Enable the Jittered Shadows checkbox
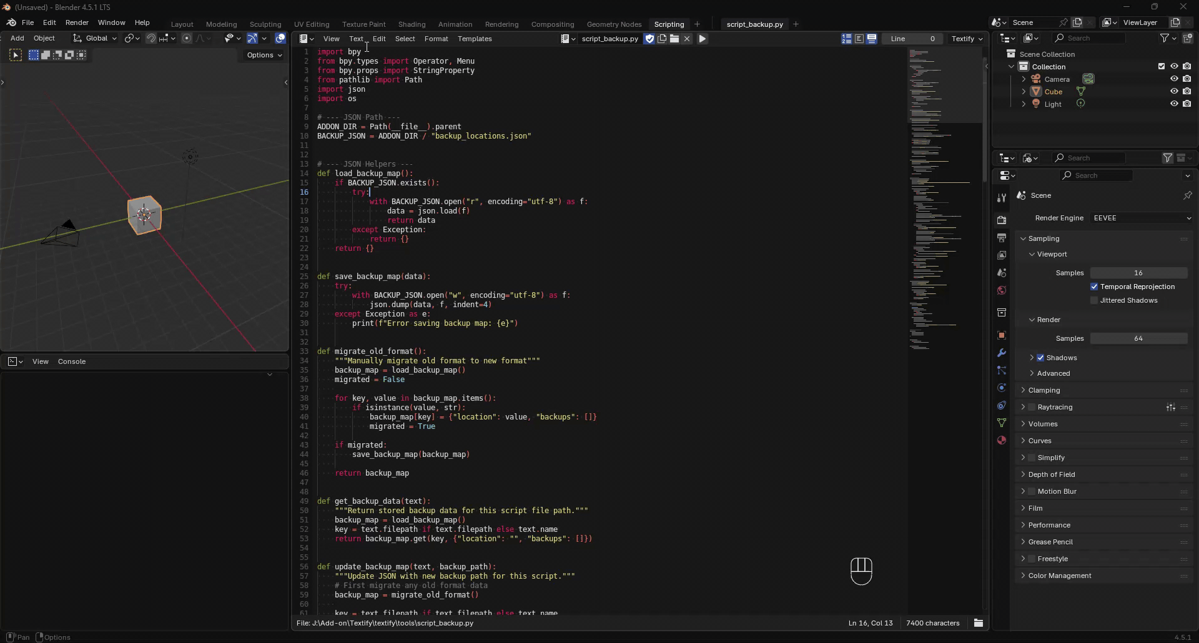The width and height of the screenshot is (1199, 643). click(1094, 300)
